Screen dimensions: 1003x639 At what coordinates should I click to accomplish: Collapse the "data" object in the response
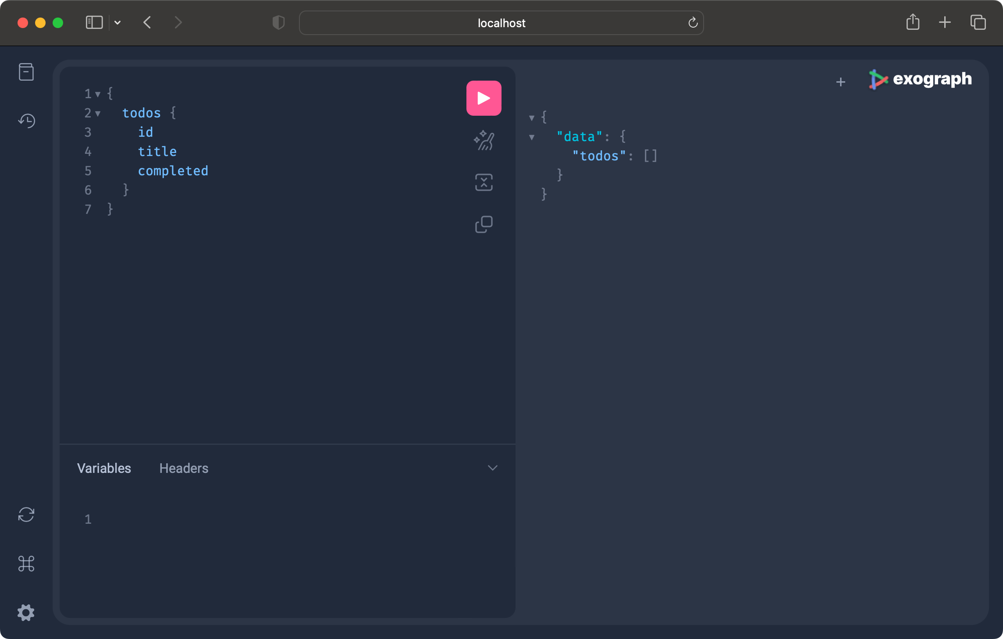[532, 137]
